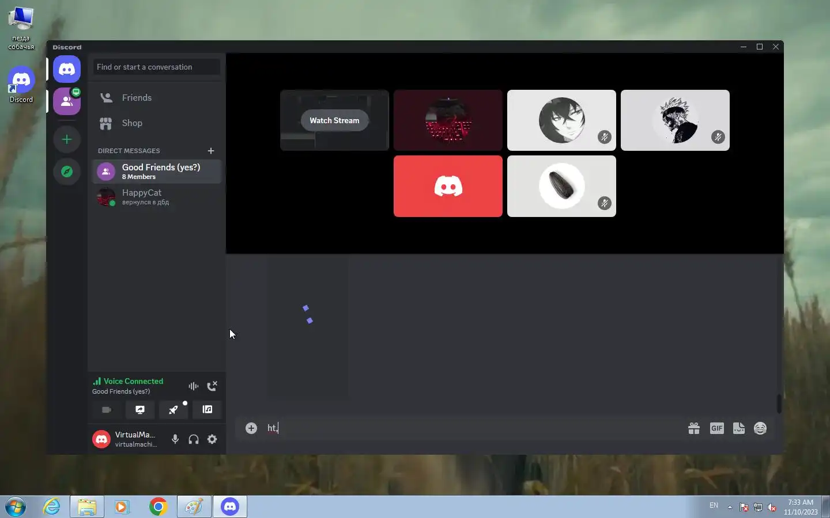Click Voice Connected status text
830x518 pixels.
(133, 381)
